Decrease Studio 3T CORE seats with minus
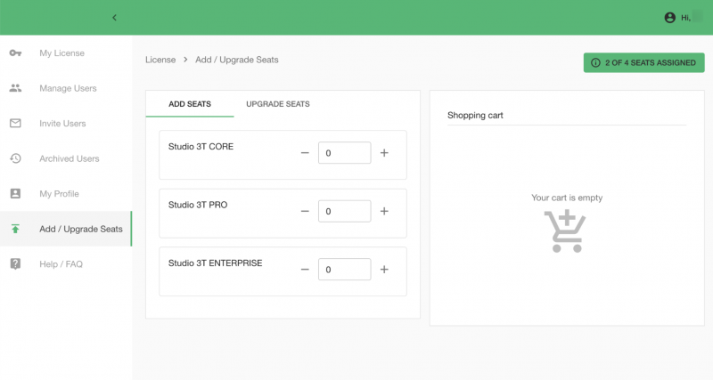Image resolution: width=713 pixels, height=380 pixels. (305, 153)
